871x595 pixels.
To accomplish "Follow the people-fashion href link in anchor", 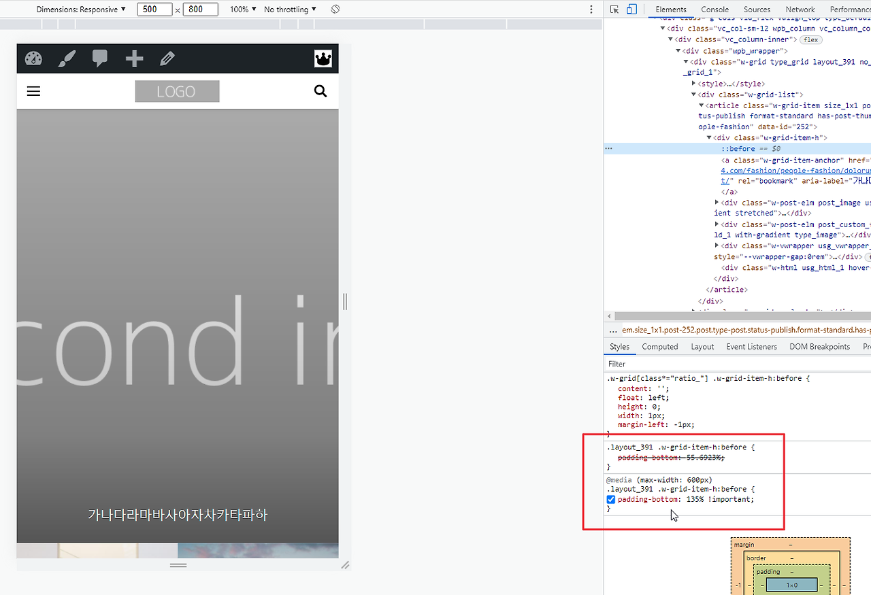I will 796,171.
